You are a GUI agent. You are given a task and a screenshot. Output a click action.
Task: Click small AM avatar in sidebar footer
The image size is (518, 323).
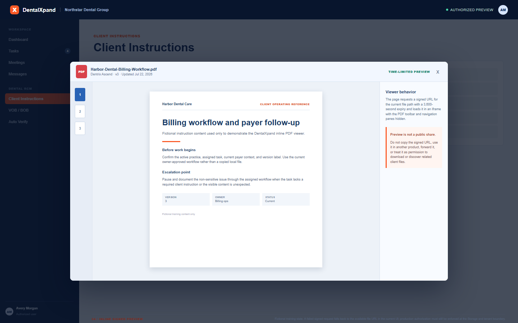tap(9, 312)
